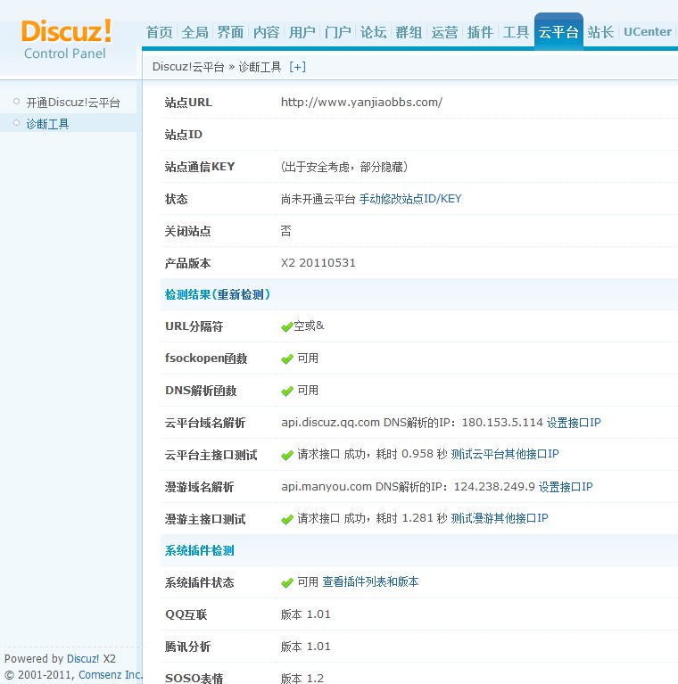
Task: Open the 论坛 tab
Action: pyautogui.click(x=373, y=32)
